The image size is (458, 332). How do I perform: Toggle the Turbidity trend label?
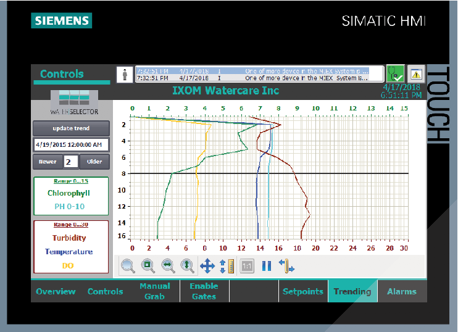(x=69, y=238)
